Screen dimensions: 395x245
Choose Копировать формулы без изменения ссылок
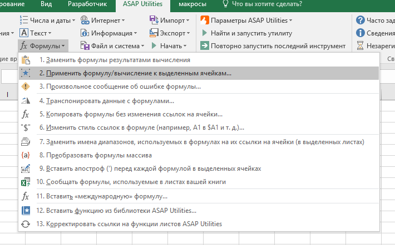tap(199, 114)
